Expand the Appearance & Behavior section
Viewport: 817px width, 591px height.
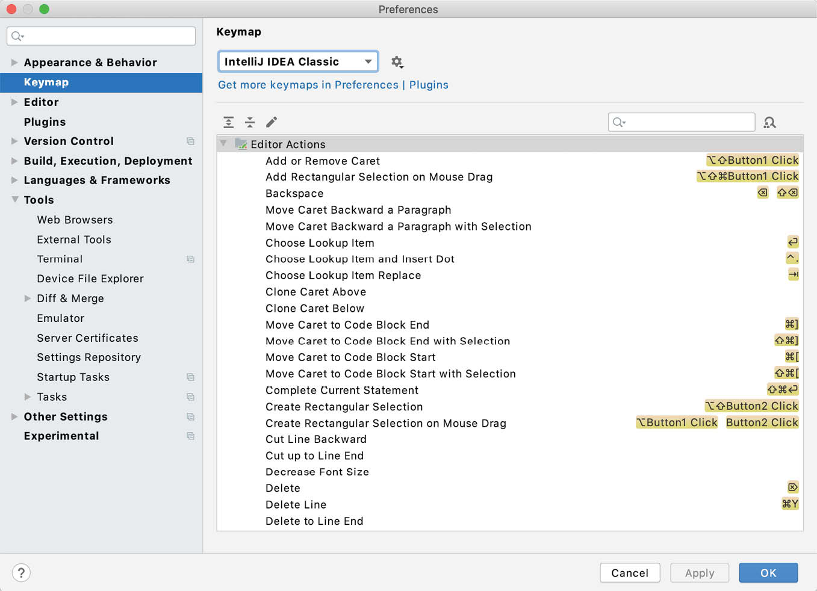pos(14,62)
